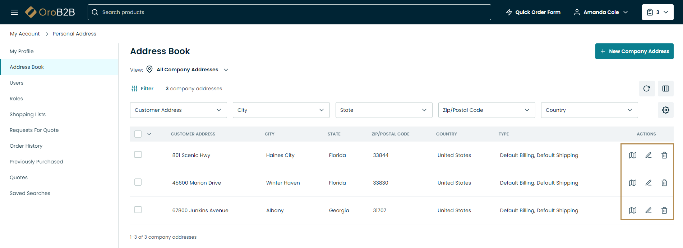Open the column manager icon
This screenshot has height=248, width=683.
pos(665,89)
